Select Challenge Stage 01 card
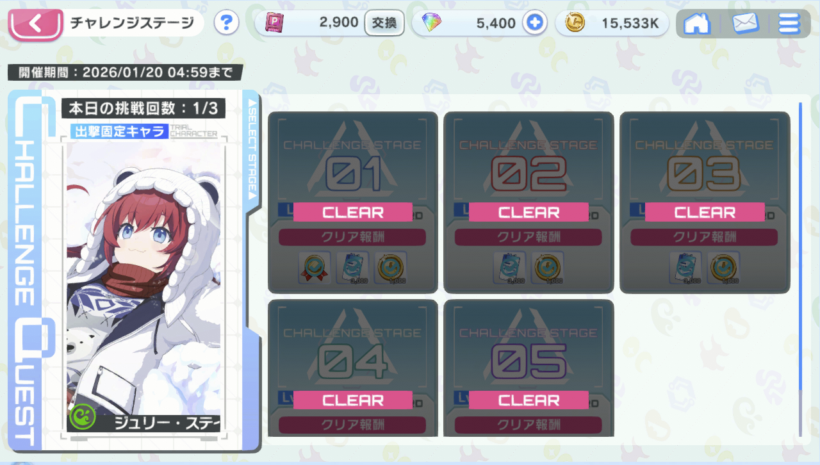This screenshot has width=820, height=465. click(353, 202)
